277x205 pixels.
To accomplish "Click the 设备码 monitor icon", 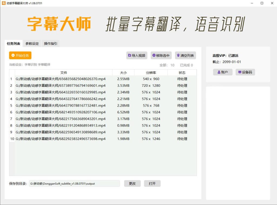I will pos(240,72).
